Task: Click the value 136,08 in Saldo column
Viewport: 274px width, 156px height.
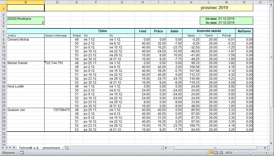Action: point(191,79)
